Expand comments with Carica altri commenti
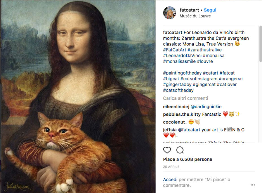The width and height of the screenshot is (262, 193). [185, 98]
